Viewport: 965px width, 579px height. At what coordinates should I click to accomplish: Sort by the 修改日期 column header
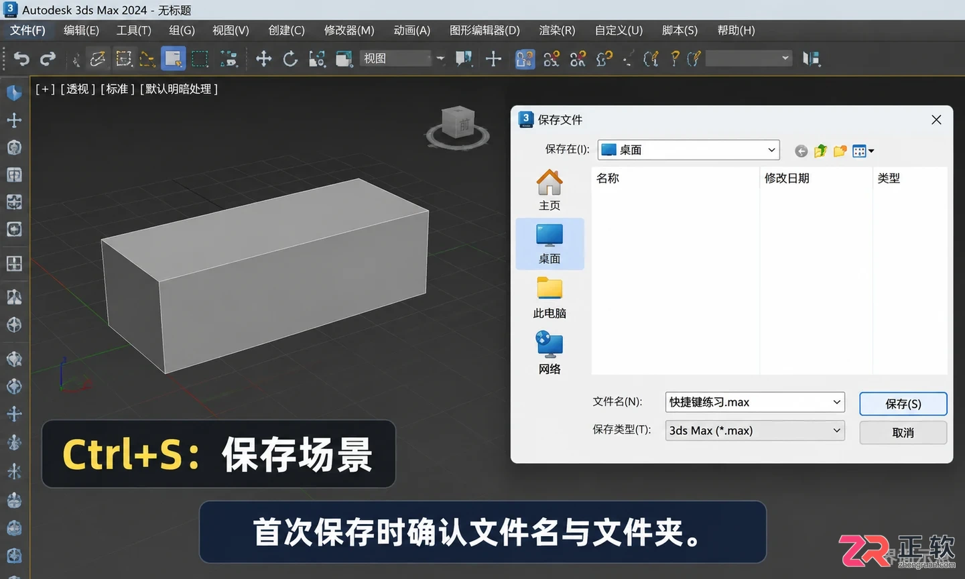coord(787,178)
